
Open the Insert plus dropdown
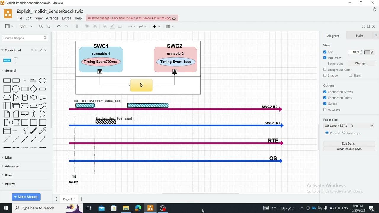point(156,26)
